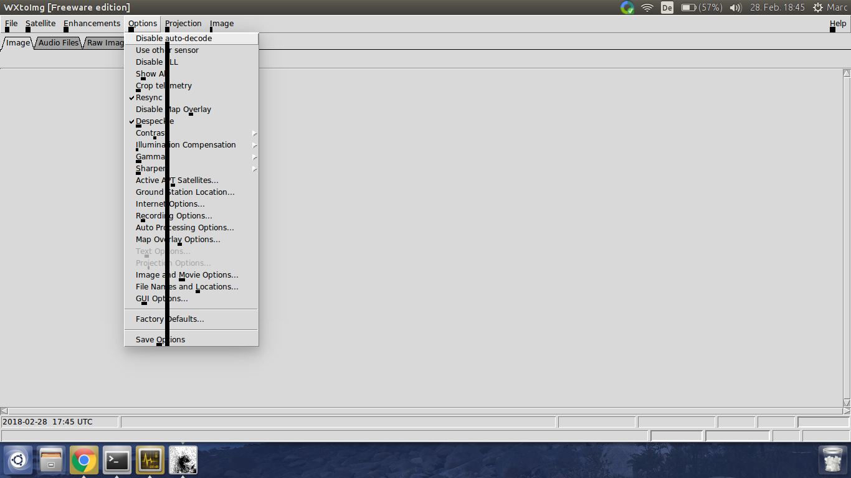Open the Satellite menu
The width and height of the screenshot is (851, 478).
click(x=41, y=24)
